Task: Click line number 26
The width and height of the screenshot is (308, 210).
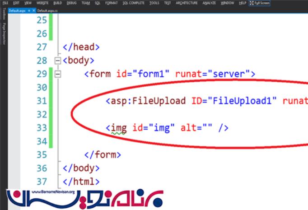Action: tap(42, 34)
